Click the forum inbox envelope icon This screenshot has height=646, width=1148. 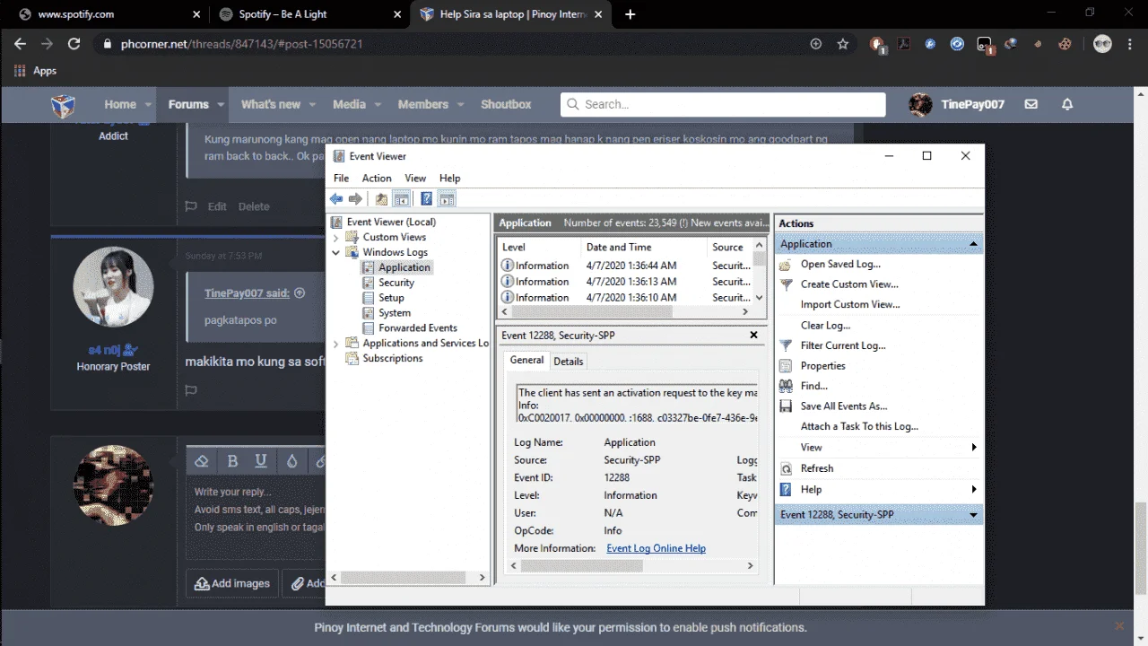coord(1031,104)
